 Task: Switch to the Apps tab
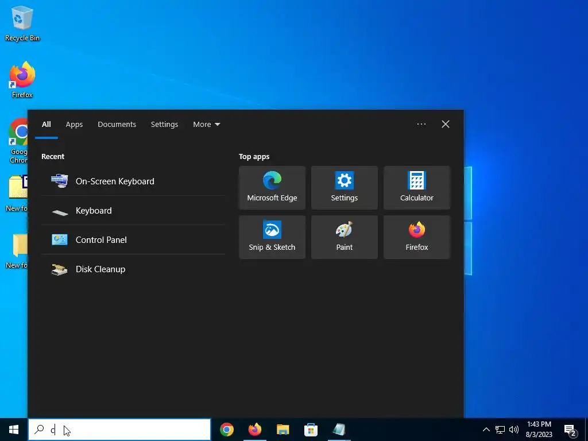pyautogui.click(x=74, y=124)
